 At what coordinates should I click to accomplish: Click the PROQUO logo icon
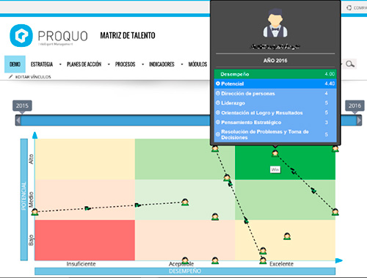click(x=21, y=35)
